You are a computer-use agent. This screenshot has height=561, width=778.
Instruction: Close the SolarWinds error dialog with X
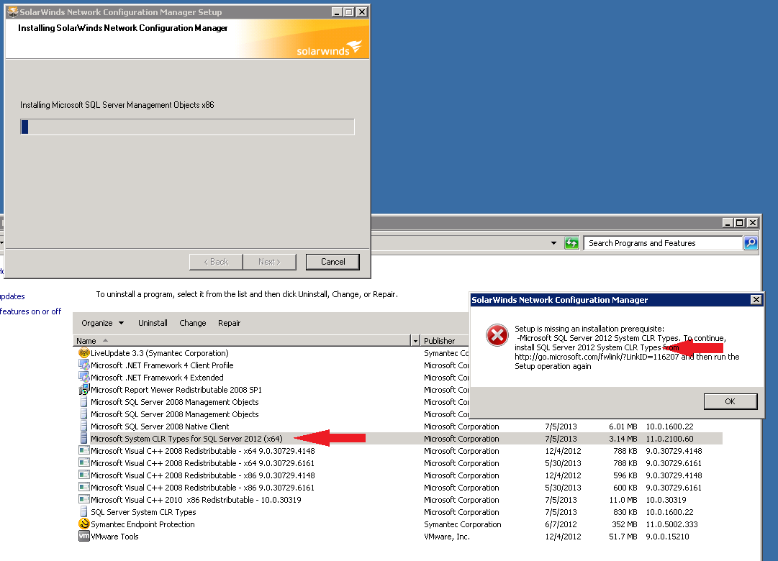(756, 300)
